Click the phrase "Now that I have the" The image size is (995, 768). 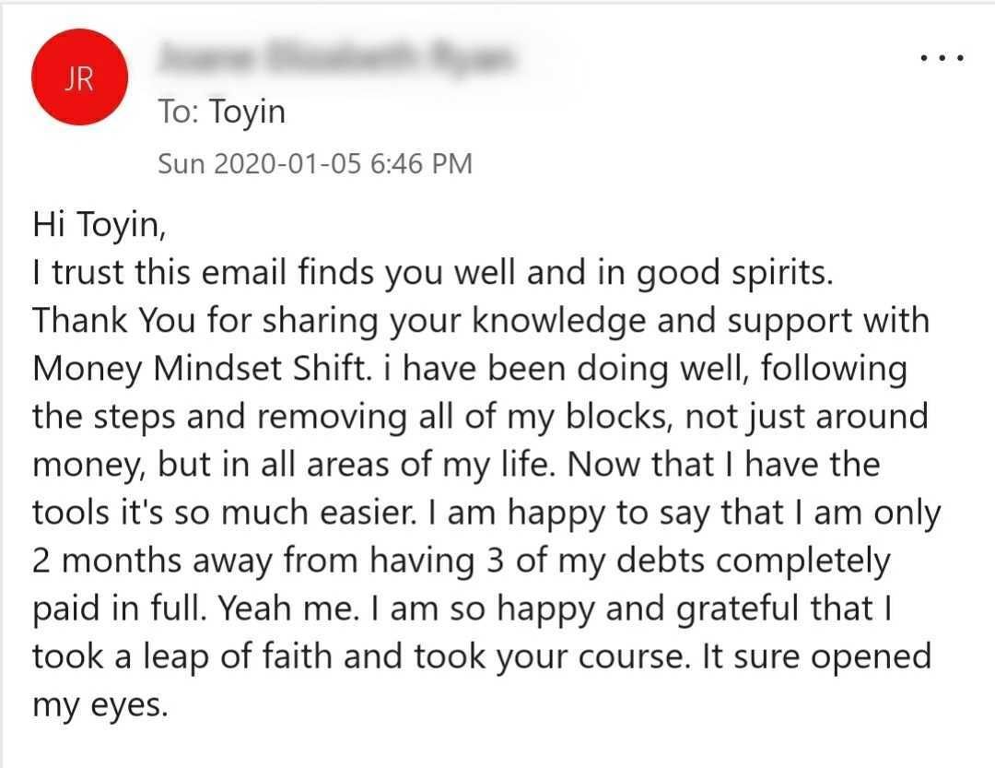click(724, 465)
